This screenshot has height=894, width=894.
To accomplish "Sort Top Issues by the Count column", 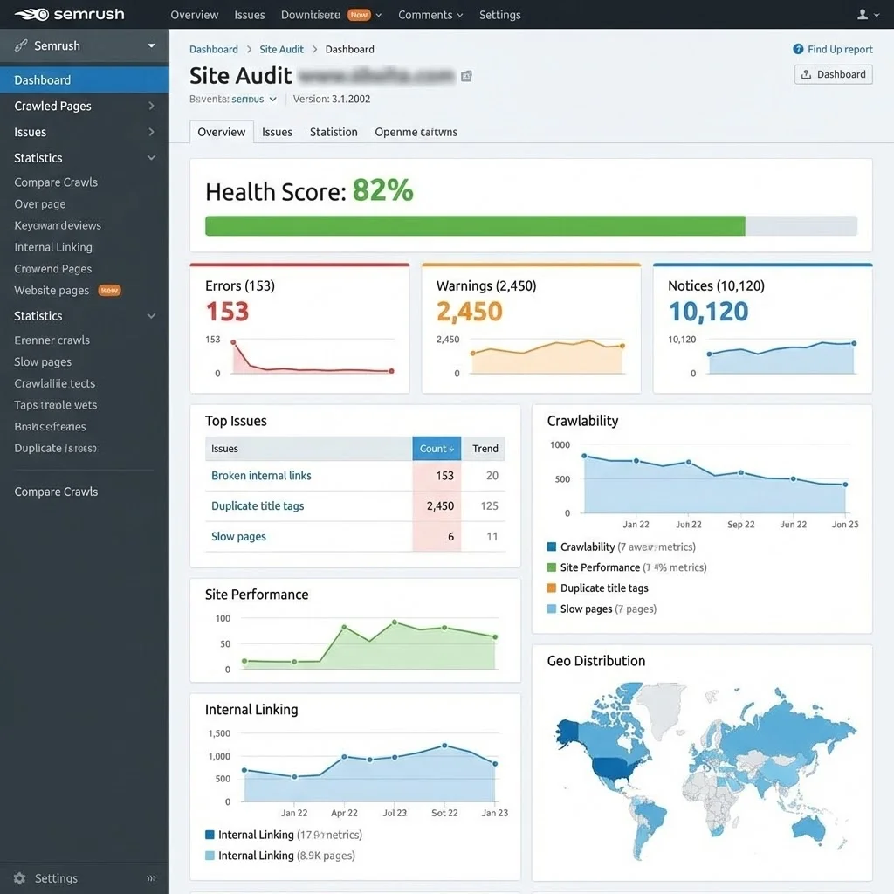I will pos(437,448).
